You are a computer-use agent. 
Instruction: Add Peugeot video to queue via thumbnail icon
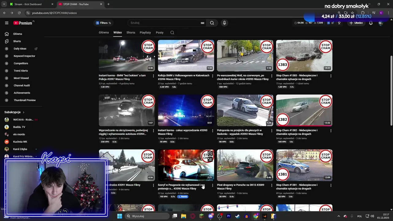(210, 159)
